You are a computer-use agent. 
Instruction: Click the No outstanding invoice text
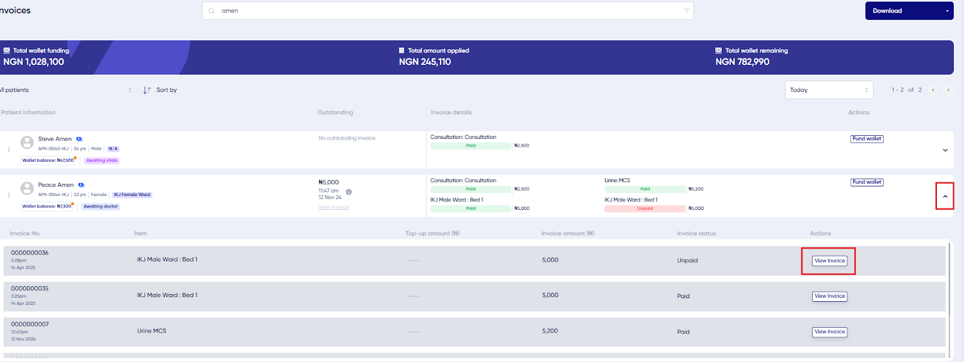point(347,138)
